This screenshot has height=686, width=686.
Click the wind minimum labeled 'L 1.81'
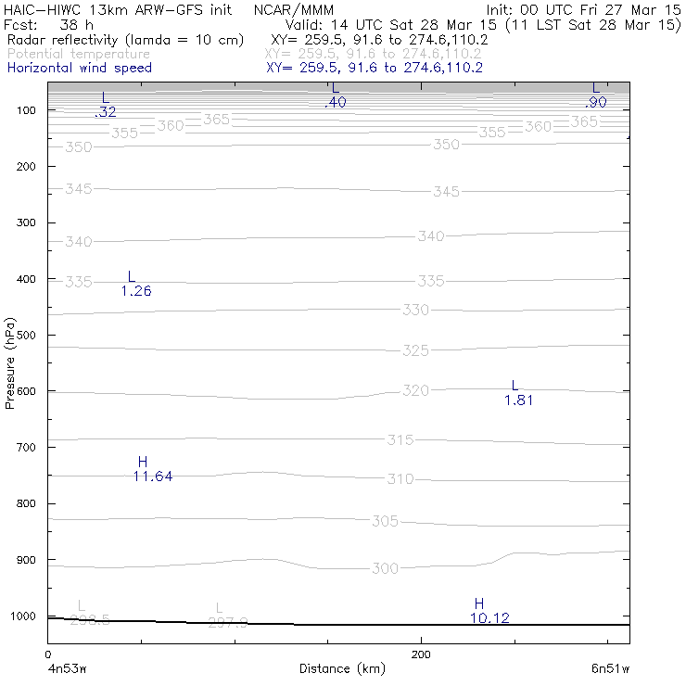click(x=518, y=393)
